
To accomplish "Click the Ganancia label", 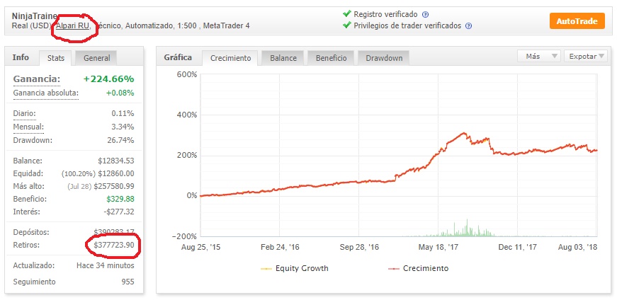I will (37, 79).
